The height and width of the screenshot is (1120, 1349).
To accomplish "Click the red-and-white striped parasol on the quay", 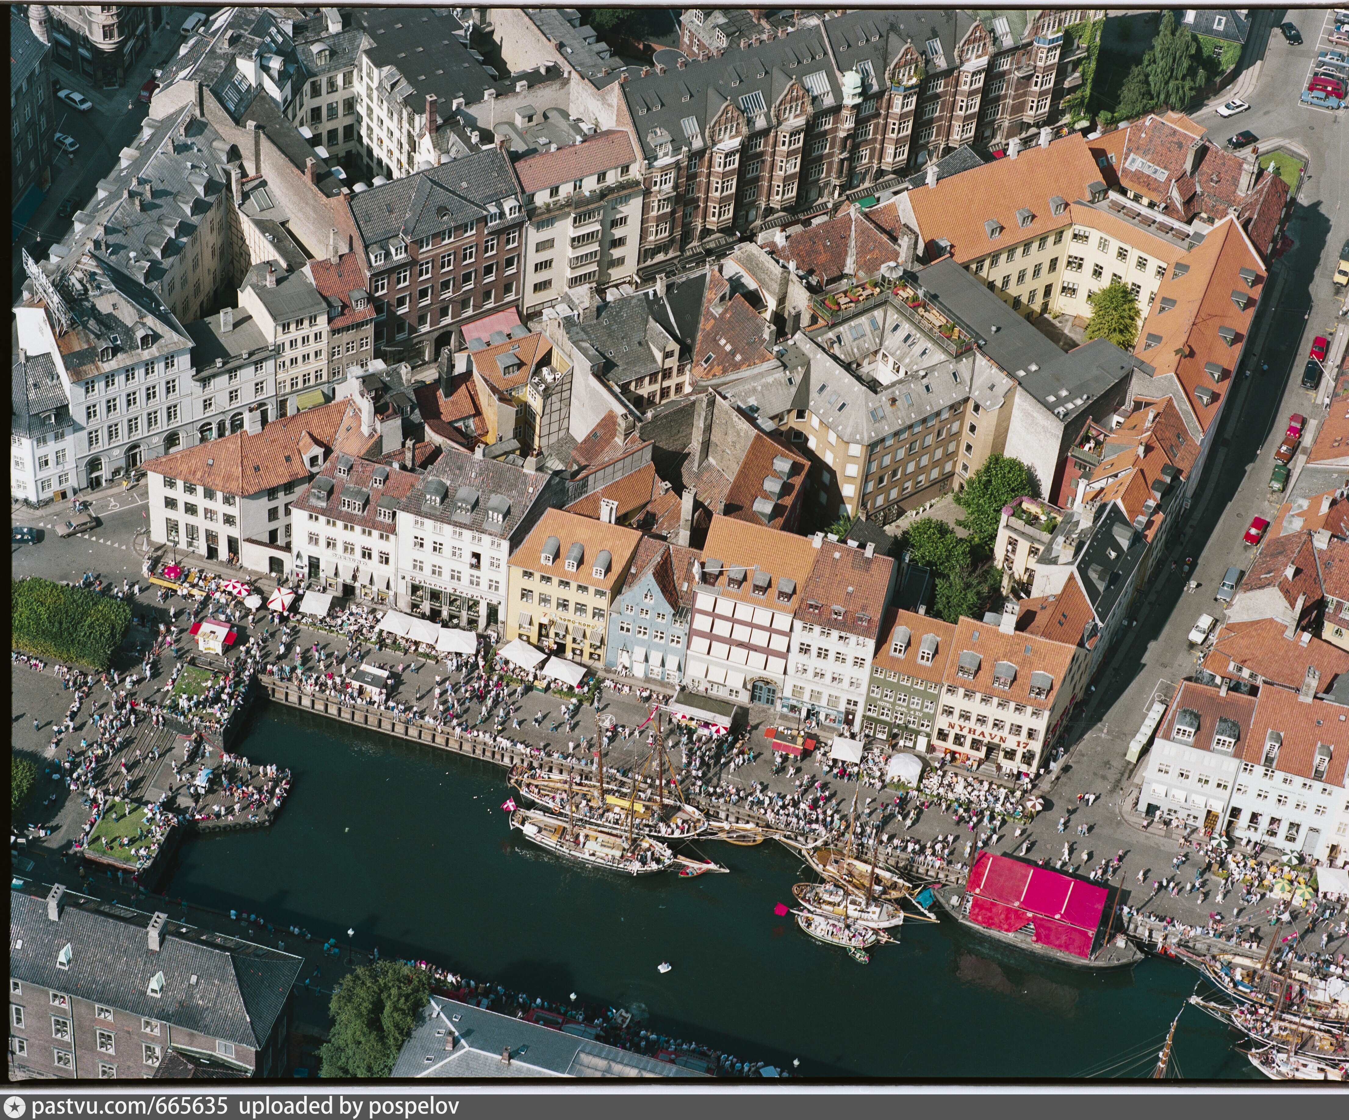I will click(x=281, y=599).
